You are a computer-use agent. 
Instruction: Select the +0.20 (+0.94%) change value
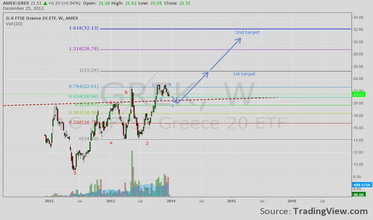tap(64, 3)
